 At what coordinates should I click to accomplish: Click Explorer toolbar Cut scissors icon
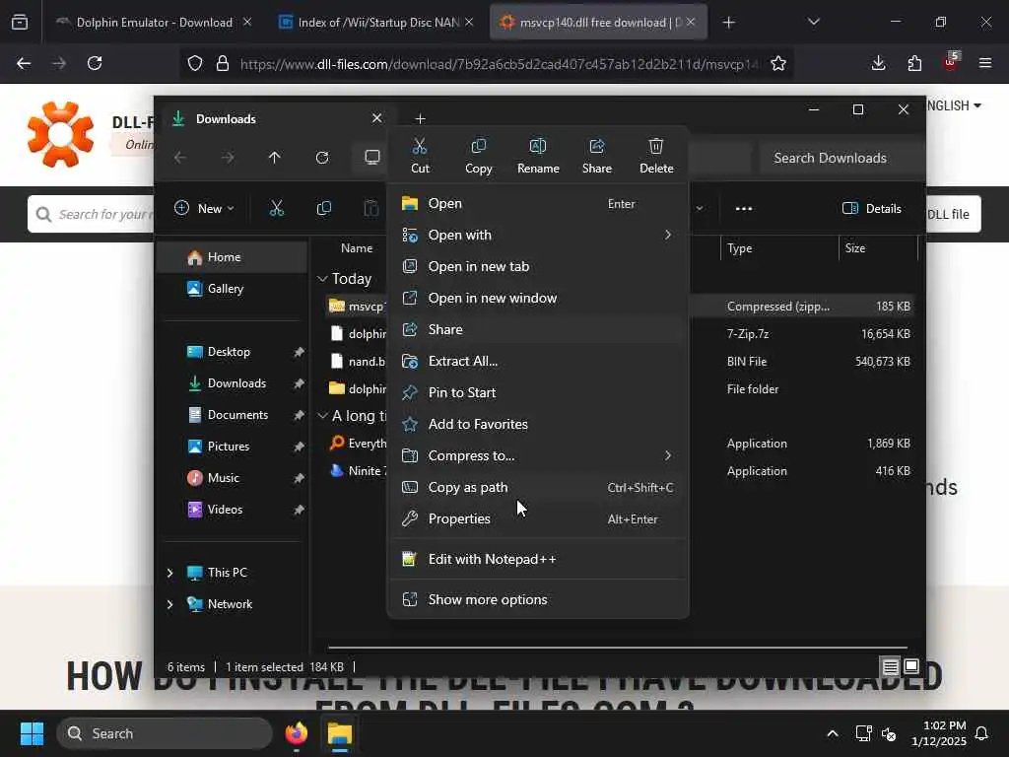[276, 208]
